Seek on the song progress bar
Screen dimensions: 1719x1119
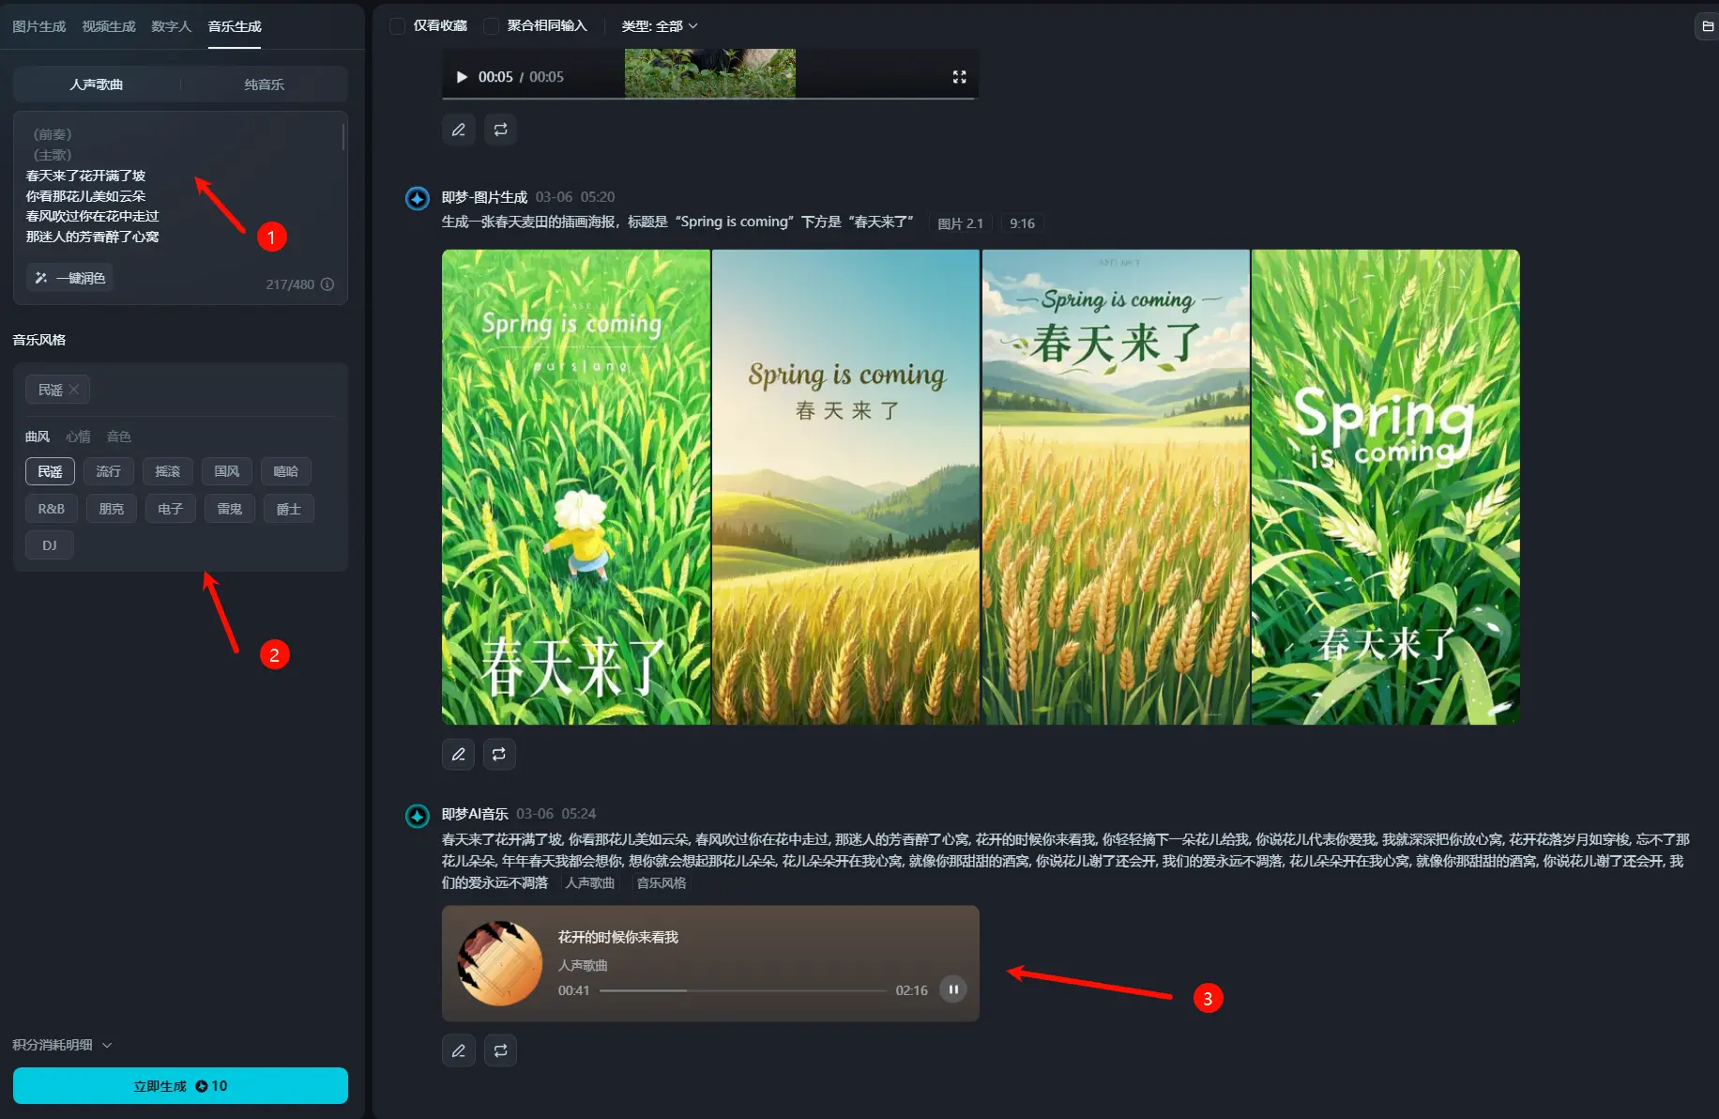tap(741, 990)
